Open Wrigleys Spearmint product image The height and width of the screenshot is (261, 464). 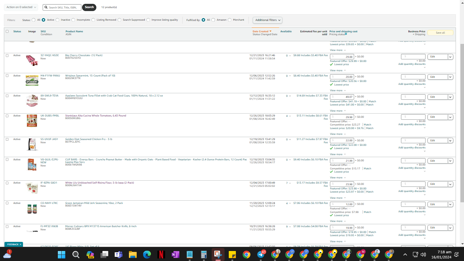click(32, 81)
